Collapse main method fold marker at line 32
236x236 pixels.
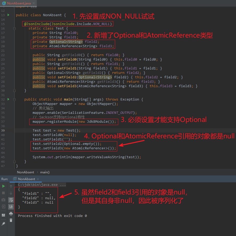click(x=14, y=99)
